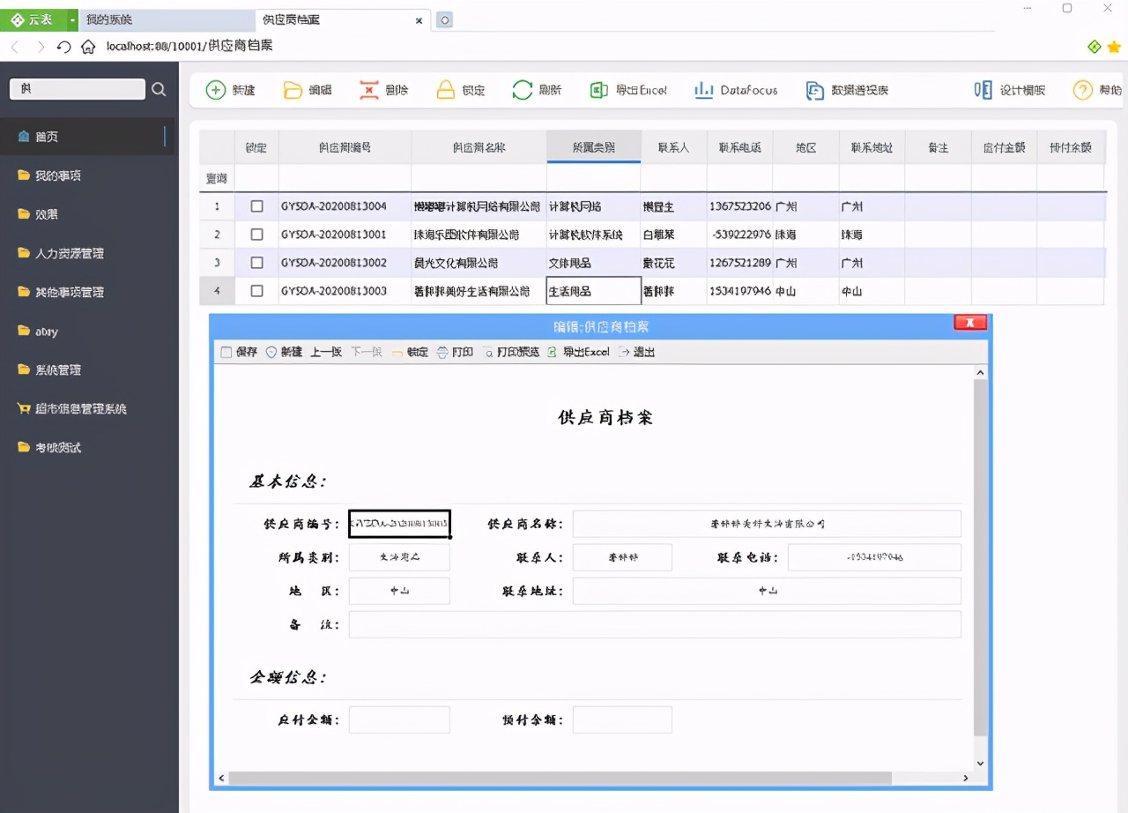
Task: Open the 新建 tool to create a supplier
Action: 229,89
